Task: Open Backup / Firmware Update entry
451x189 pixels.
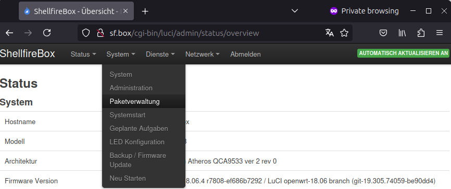Action: 144,160
